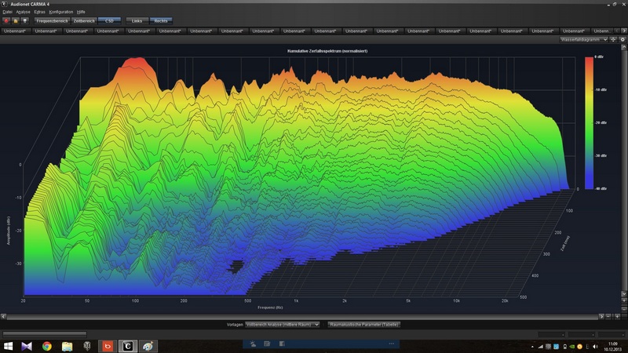Open the Konfiguration menu
The height and width of the screenshot is (353, 628).
point(60,13)
